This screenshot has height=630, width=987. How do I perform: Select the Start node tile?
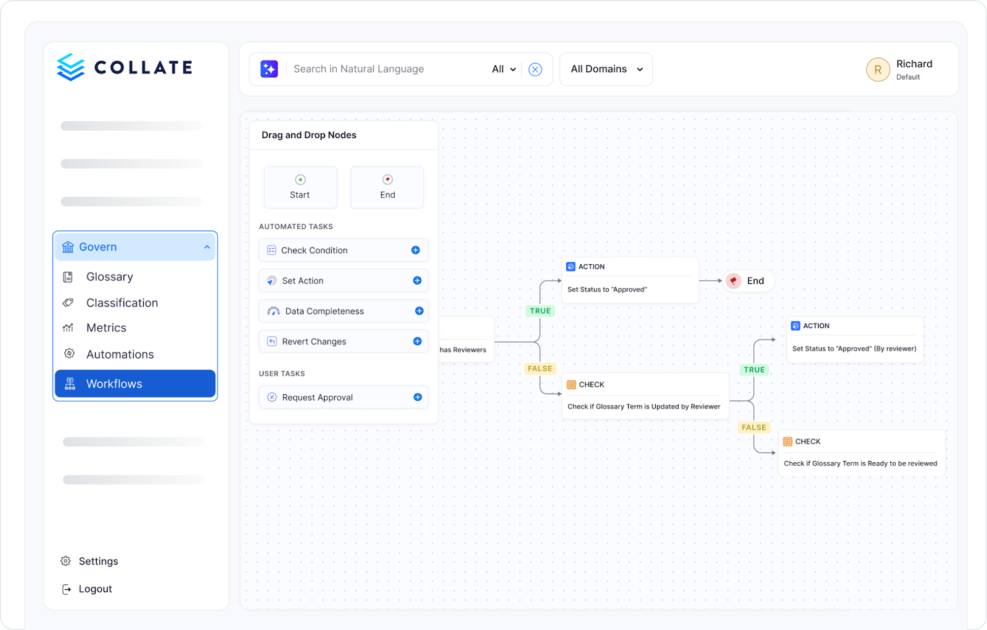tap(300, 188)
